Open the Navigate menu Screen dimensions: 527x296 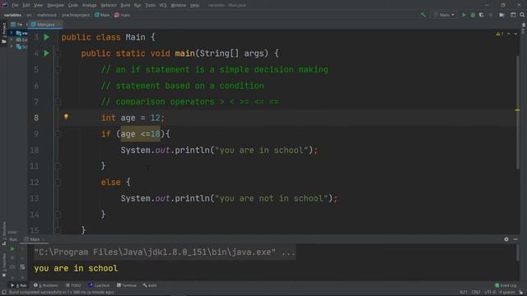(55, 5)
